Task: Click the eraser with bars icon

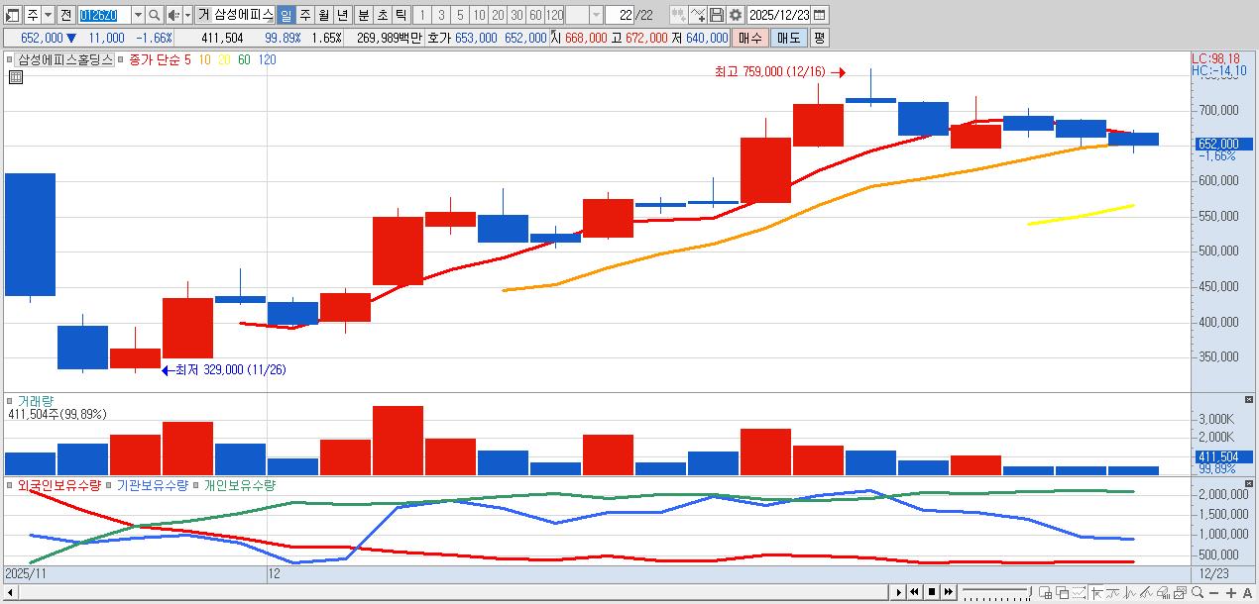Action: tap(1164, 592)
